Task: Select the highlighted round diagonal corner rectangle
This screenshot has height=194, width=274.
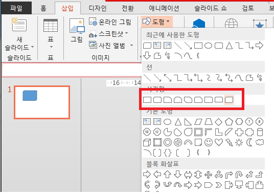Action: [x=229, y=100]
